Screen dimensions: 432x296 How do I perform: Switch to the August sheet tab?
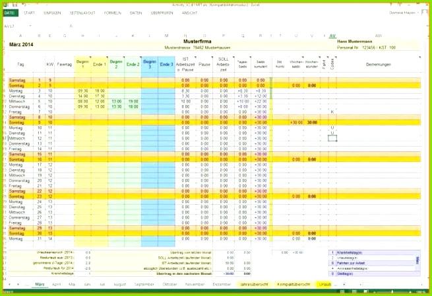(119, 284)
